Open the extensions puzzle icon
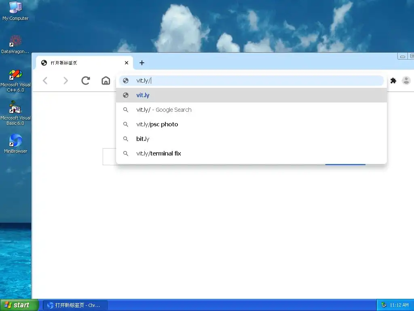Viewport: 414px width, 311px height. click(393, 81)
